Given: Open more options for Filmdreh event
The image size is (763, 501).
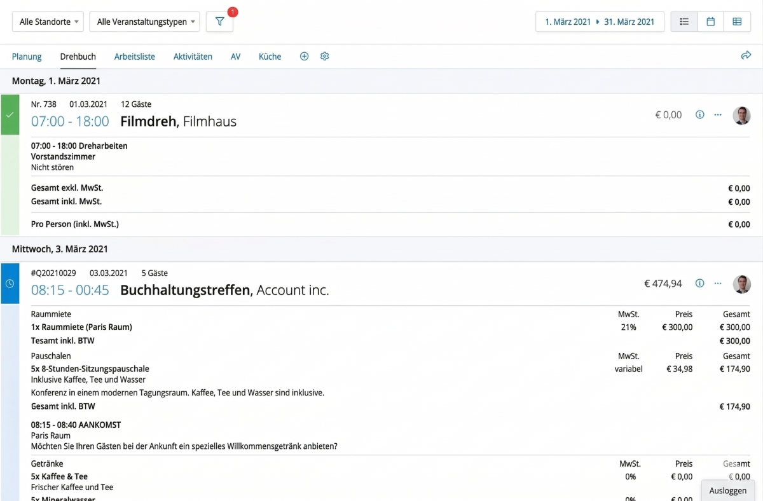Looking at the screenshot, I should 718,115.
